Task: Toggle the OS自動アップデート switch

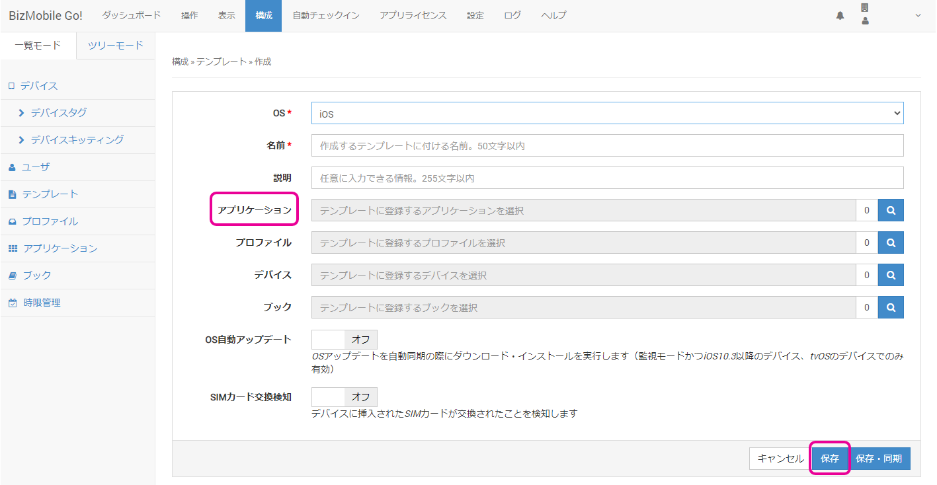Action: click(345, 340)
